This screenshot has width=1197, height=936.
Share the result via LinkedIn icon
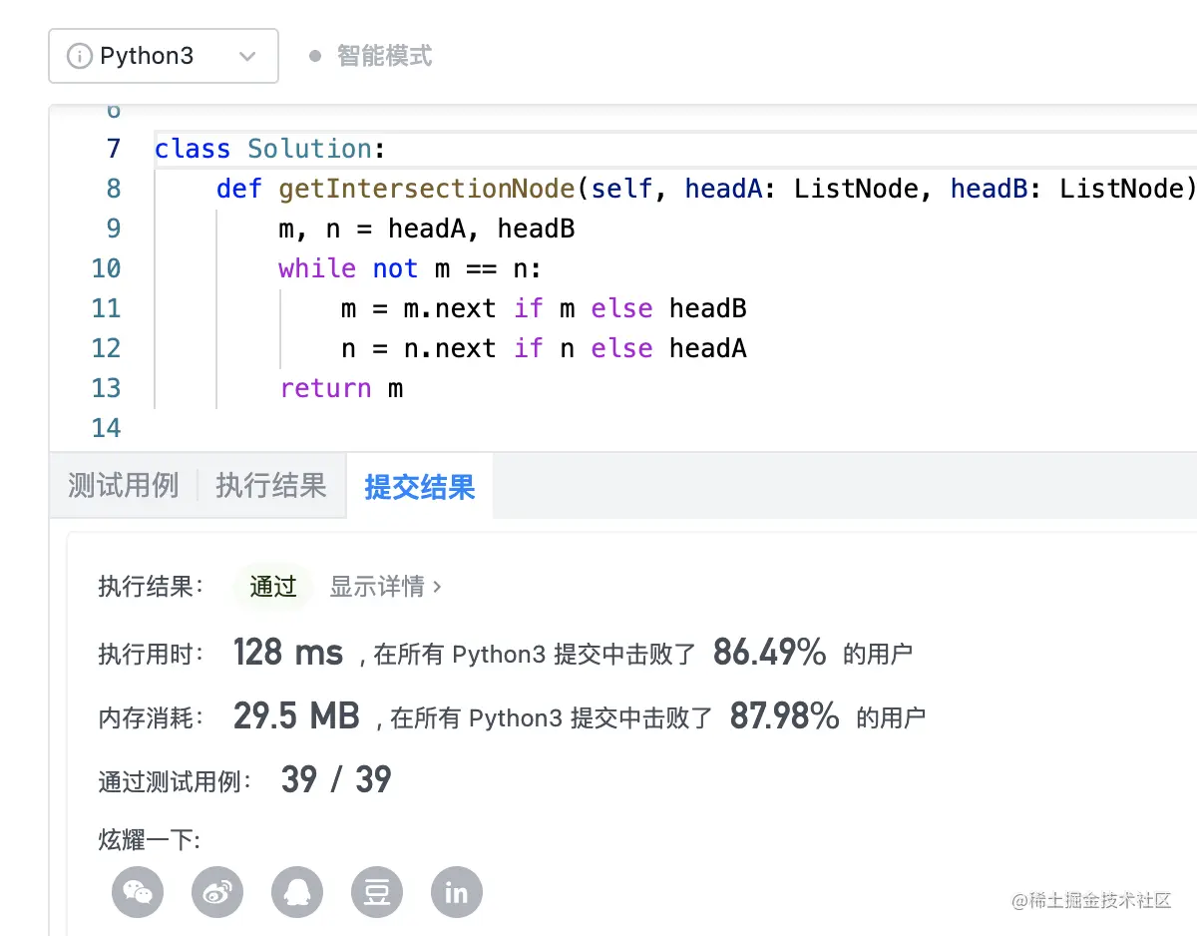tap(457, 892)
